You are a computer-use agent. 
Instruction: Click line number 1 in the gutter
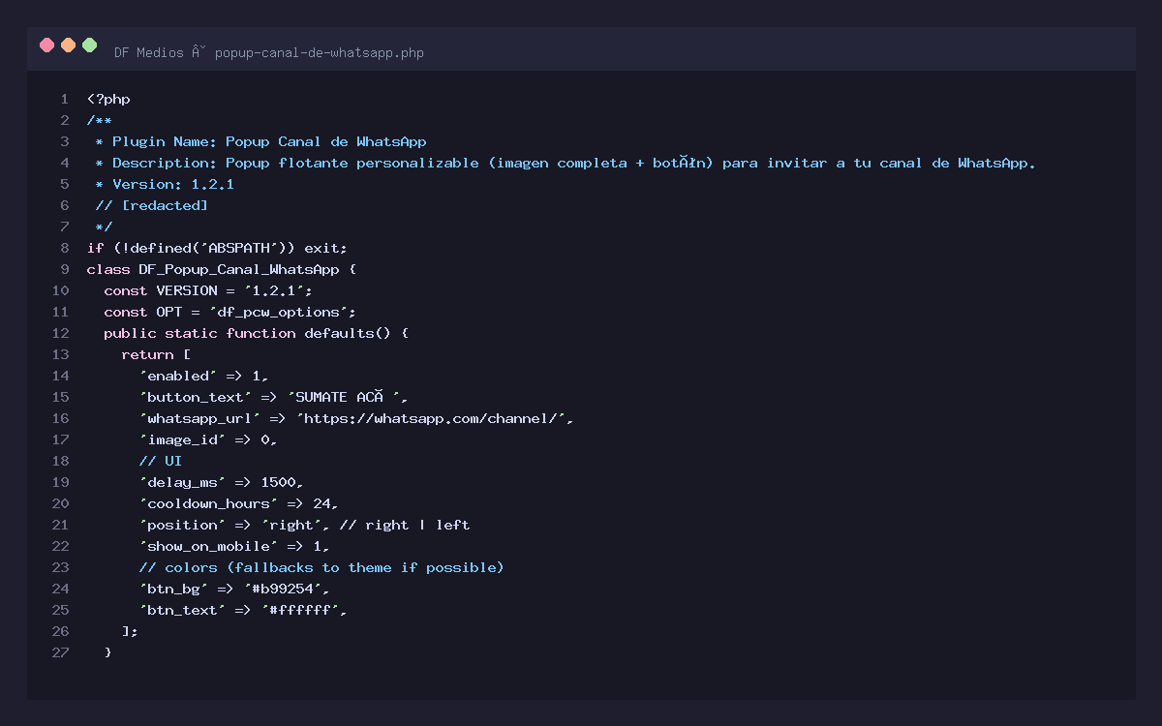click(64, 99)
